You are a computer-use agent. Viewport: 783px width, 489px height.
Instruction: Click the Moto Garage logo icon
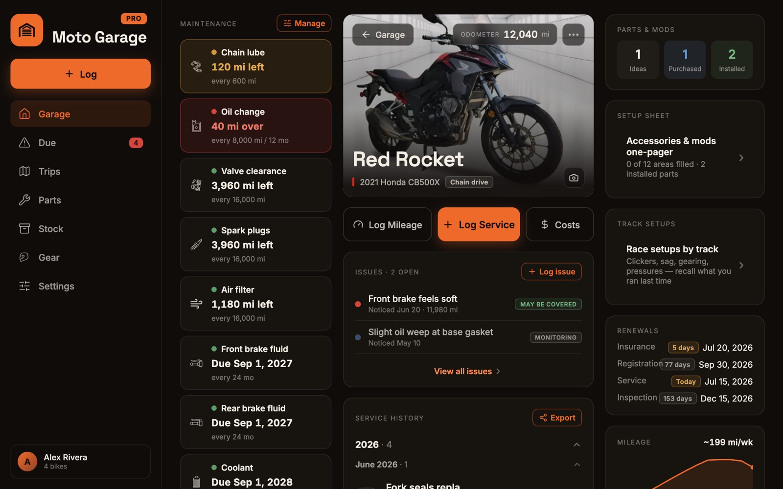pos(27,30)
